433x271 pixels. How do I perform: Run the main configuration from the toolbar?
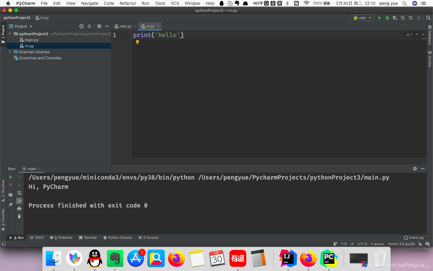379,18
